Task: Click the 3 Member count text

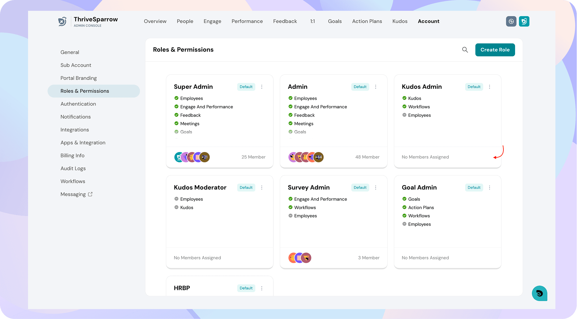Action: pos(369,258)
